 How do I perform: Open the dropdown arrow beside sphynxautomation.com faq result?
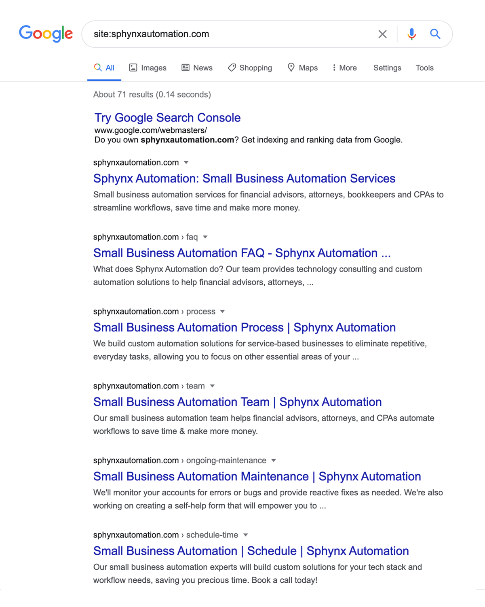pyautogui.click(x=205, y=237)
